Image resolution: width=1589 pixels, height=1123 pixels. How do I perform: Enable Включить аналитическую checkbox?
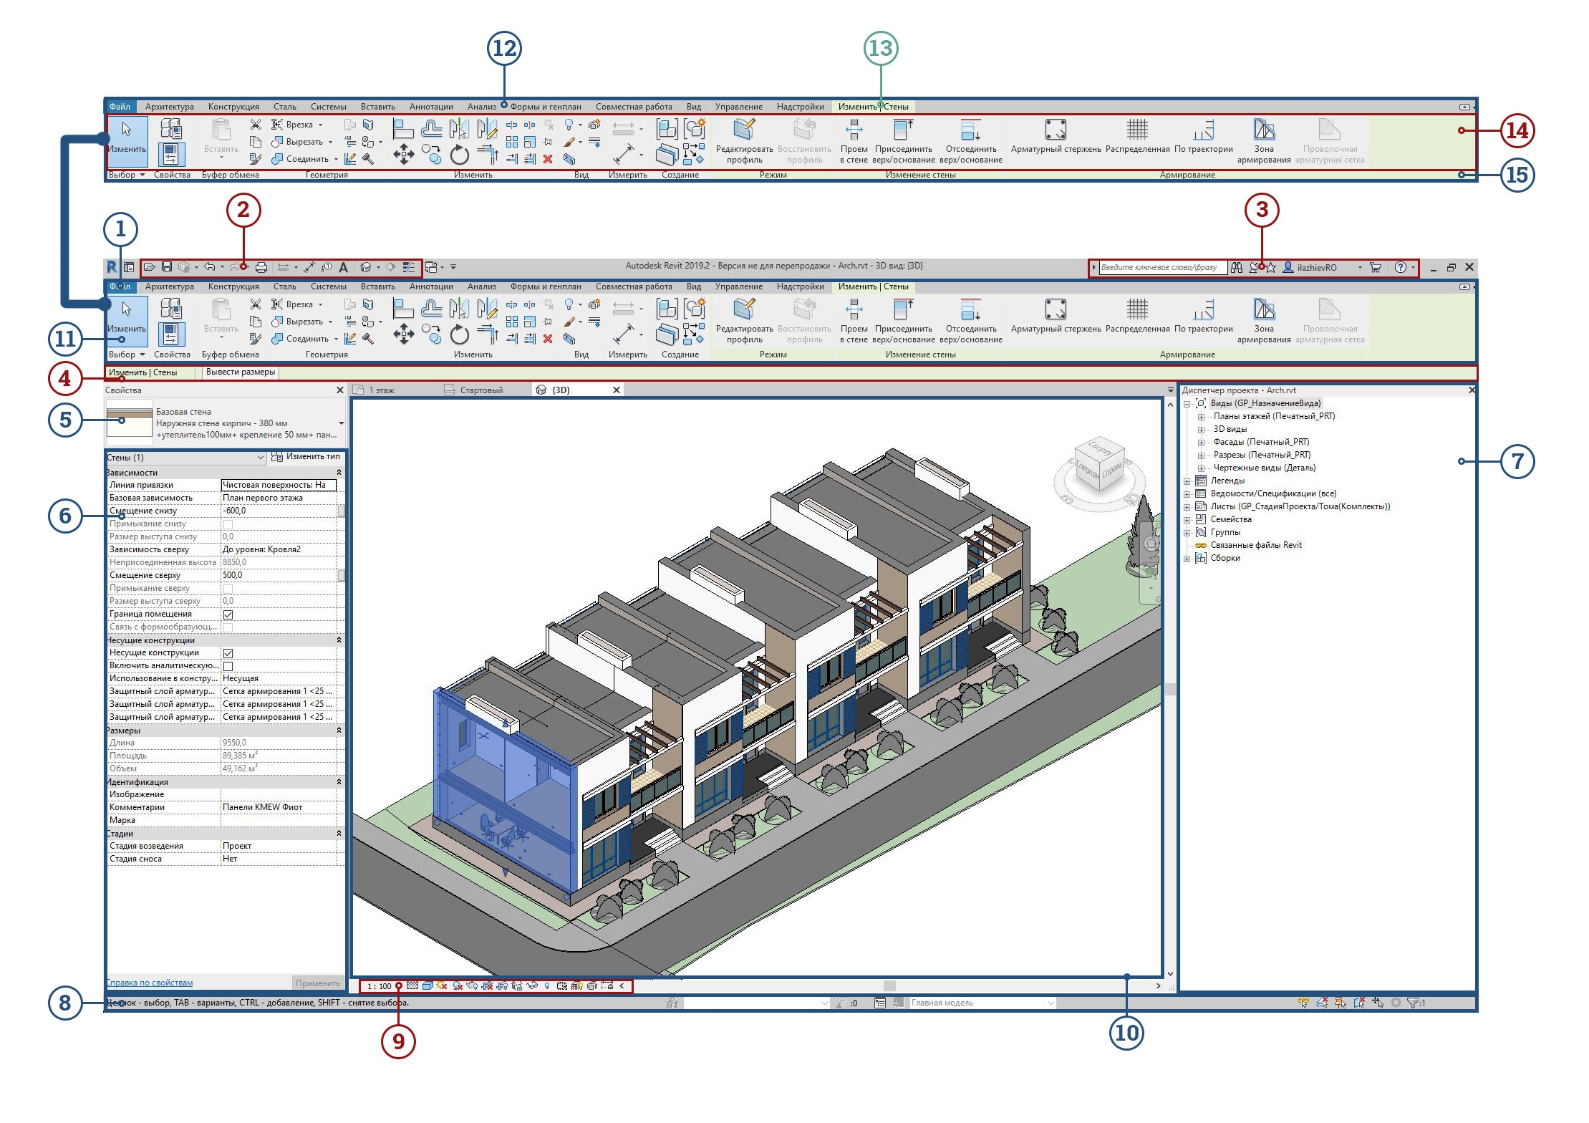click(x=228, y=666)
